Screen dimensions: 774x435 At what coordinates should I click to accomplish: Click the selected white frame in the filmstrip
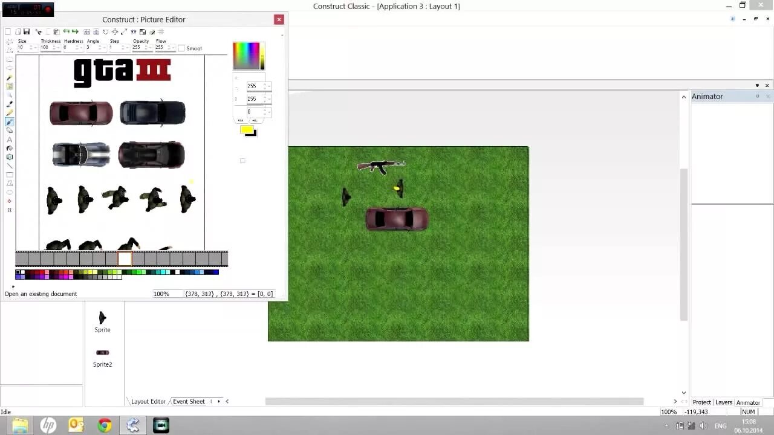click(125, 259)
